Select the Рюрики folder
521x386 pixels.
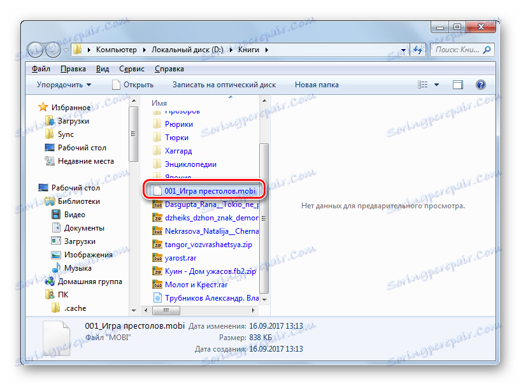tap(179, 124)
